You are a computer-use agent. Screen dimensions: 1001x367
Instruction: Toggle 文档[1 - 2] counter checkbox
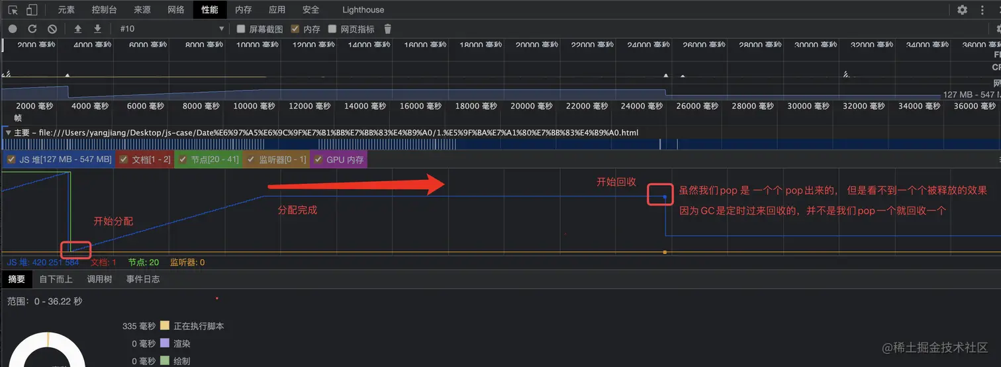(124, 159)
